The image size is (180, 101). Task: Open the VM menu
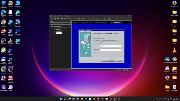[x=62, y=19]
